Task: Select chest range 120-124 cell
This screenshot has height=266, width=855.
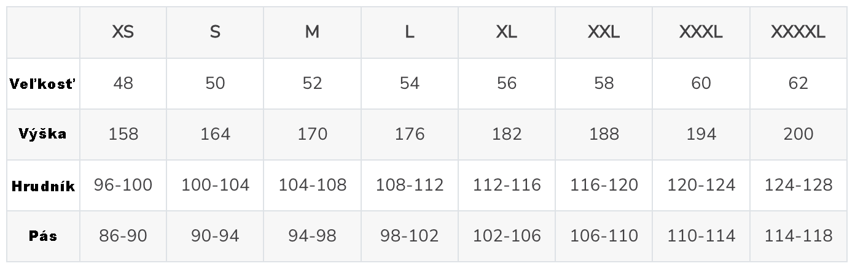Action: pyautogui.click(x=701, y=185)
